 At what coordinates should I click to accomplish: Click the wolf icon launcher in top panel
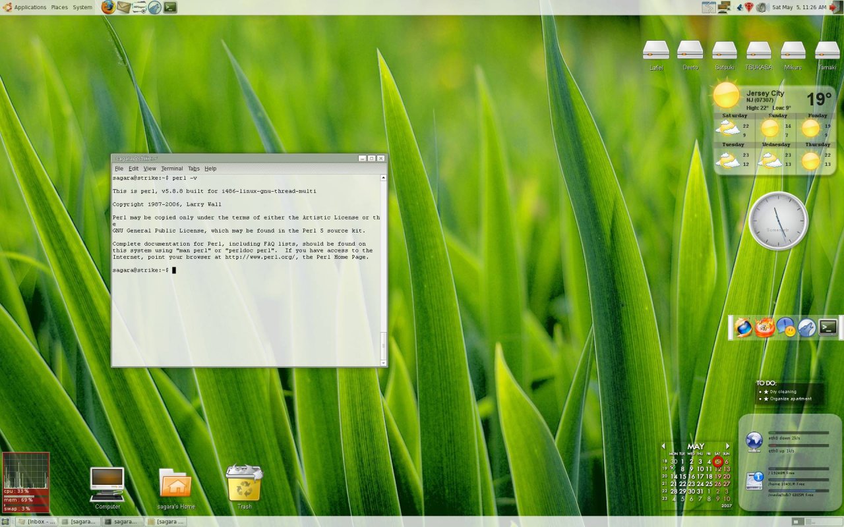point(154,7)
